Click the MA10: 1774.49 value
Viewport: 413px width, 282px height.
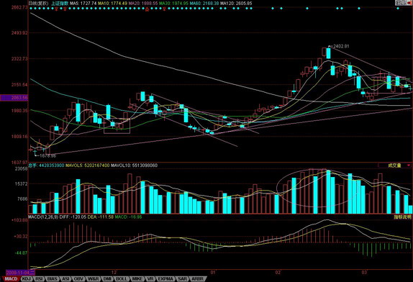coord(112,4)
